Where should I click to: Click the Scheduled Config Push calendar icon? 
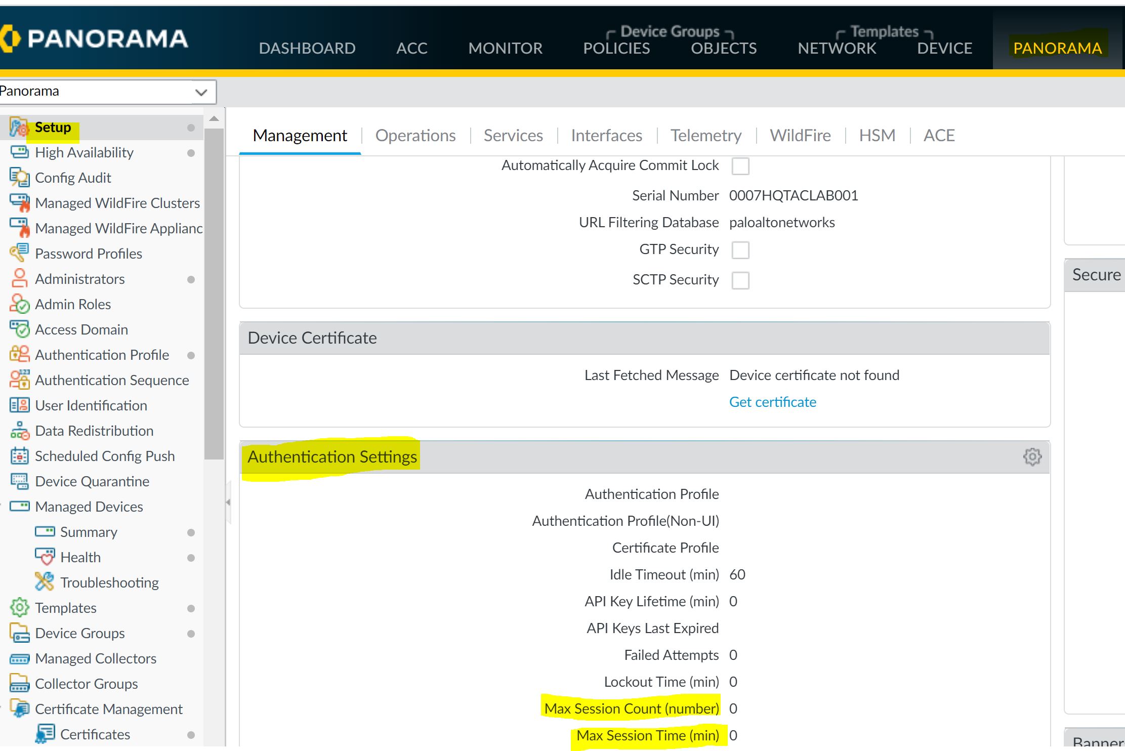(x=20, y=455)
